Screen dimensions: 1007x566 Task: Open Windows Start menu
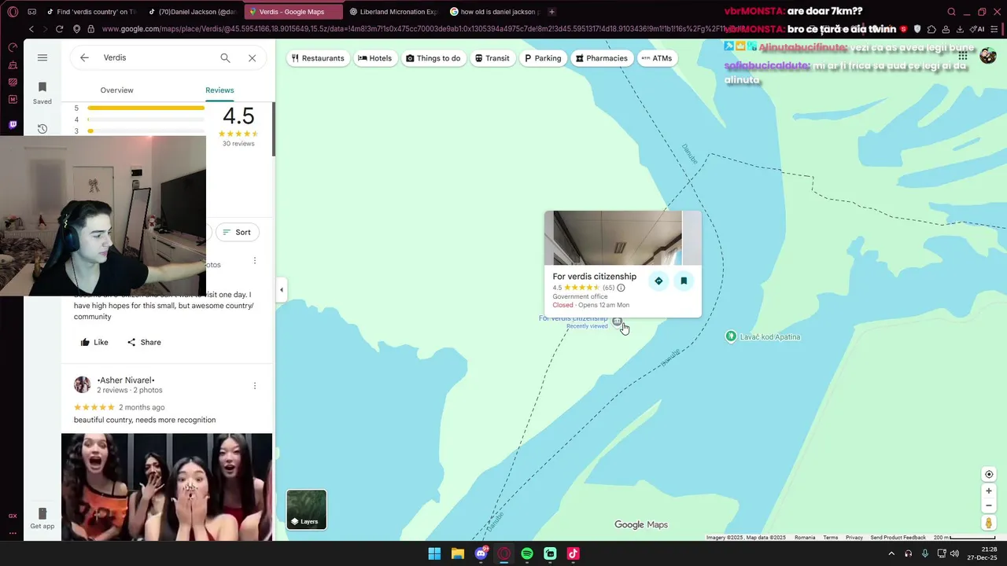434,553
